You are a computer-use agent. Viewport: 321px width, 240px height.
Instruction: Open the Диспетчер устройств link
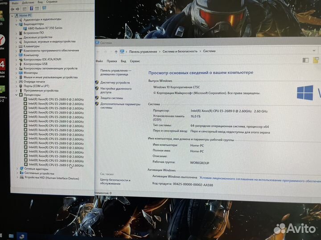(x=115, y=83)
